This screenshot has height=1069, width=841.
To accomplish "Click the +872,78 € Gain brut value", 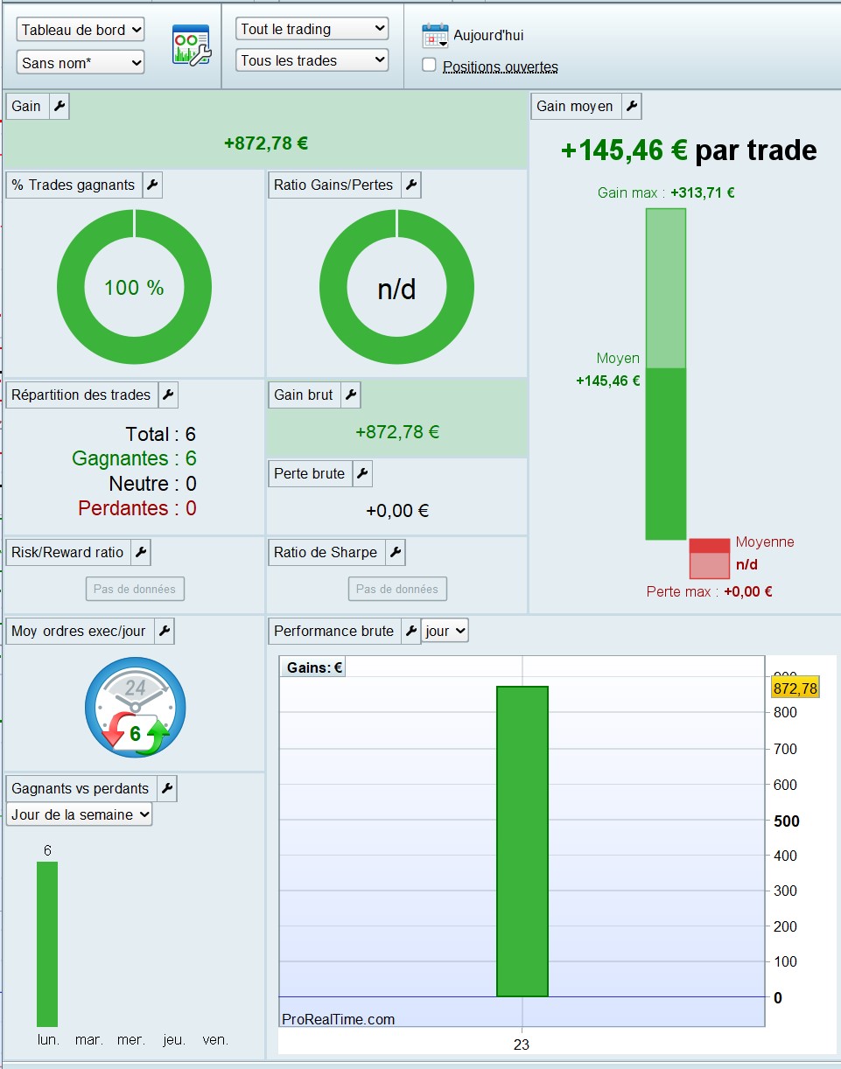I will pos(397,432).
